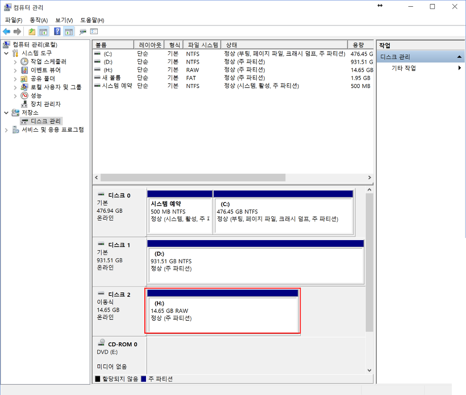Open the 파일(F) menu

[14, 20]
